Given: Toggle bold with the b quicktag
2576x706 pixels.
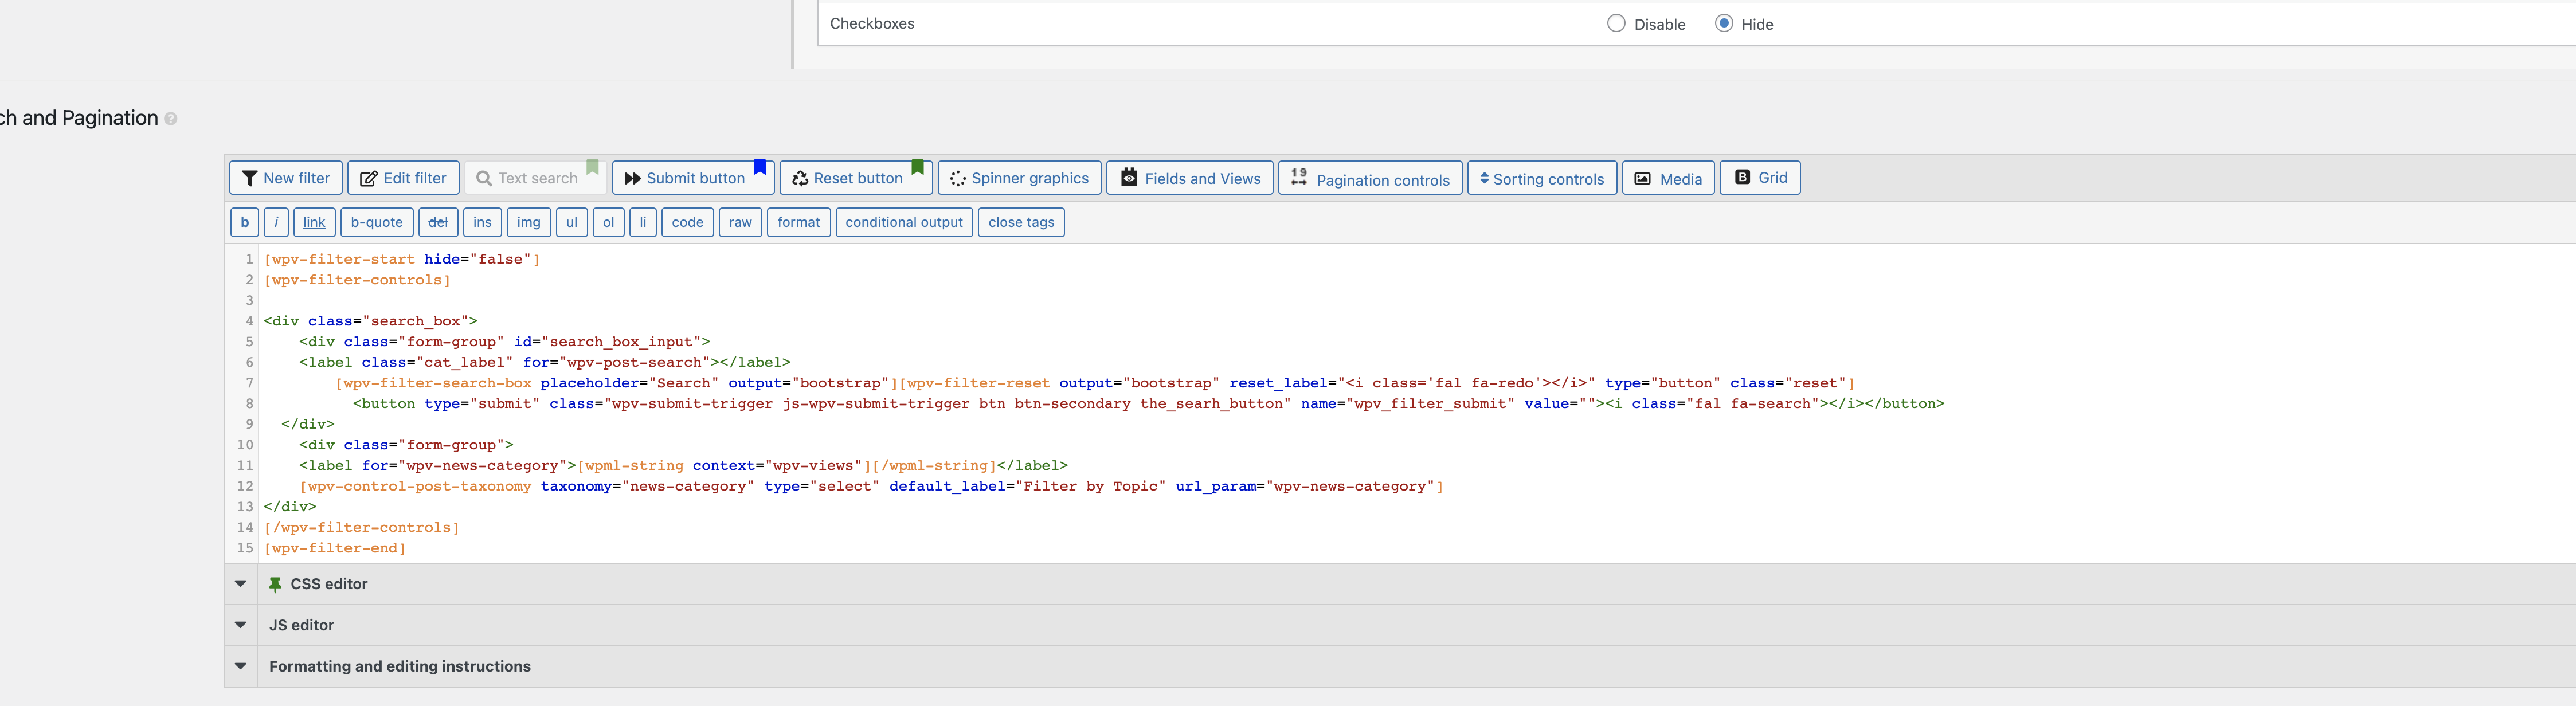Looking at the screenshot, I should click(245, 222).
